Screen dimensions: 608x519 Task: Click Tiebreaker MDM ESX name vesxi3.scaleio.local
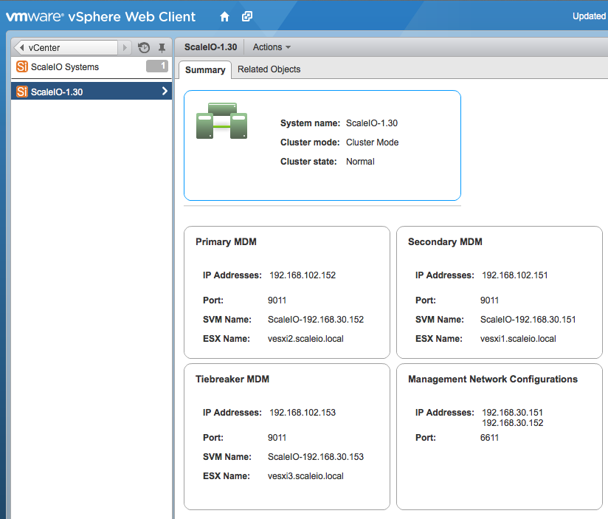(x=305, y=476)
